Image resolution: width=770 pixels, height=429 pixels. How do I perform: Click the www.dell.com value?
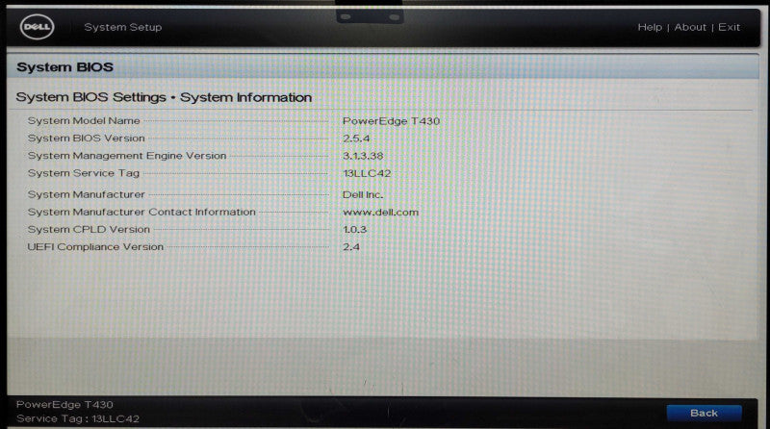[x=380, y=212]
